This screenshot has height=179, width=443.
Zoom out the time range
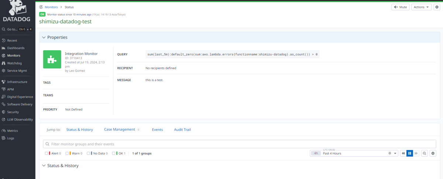tap(425, 153)
